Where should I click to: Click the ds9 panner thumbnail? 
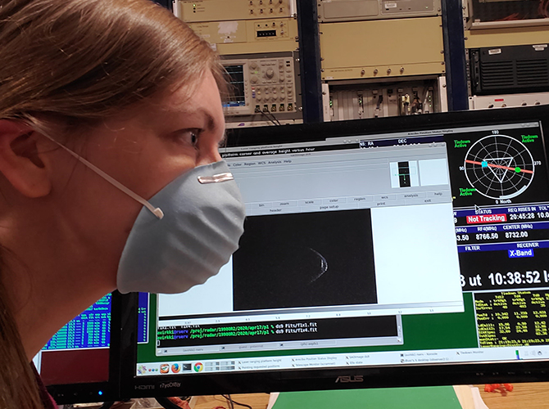404,174
